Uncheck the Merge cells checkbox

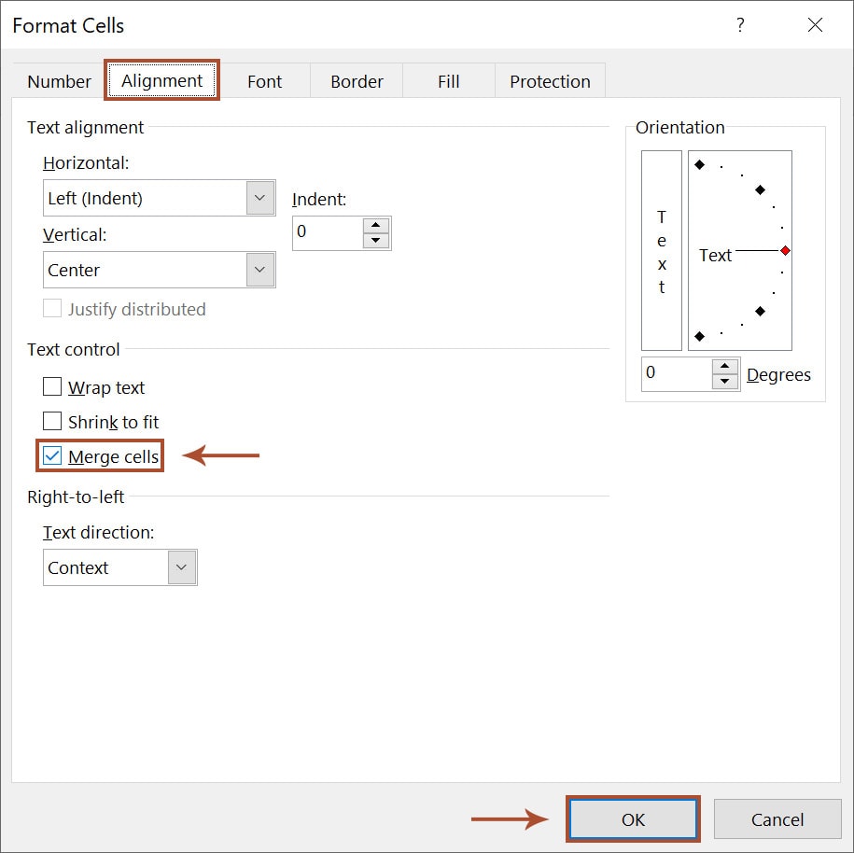51,456
